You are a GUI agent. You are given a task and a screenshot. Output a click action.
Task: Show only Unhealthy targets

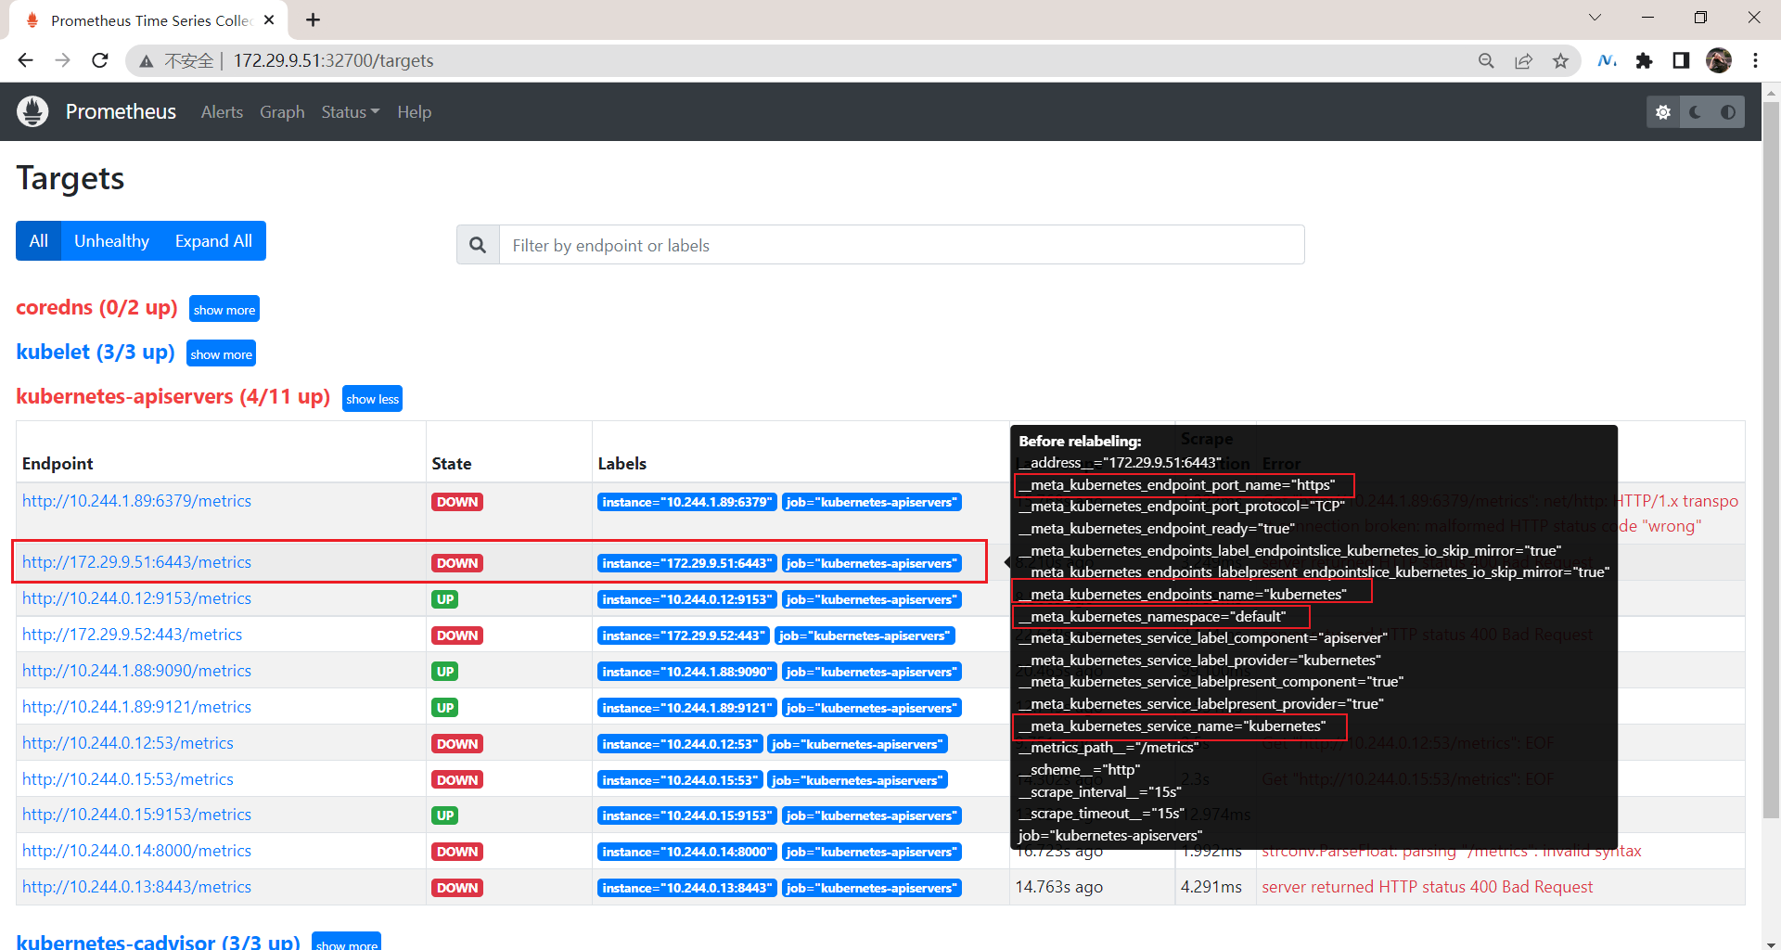click(x=111, y=240)
